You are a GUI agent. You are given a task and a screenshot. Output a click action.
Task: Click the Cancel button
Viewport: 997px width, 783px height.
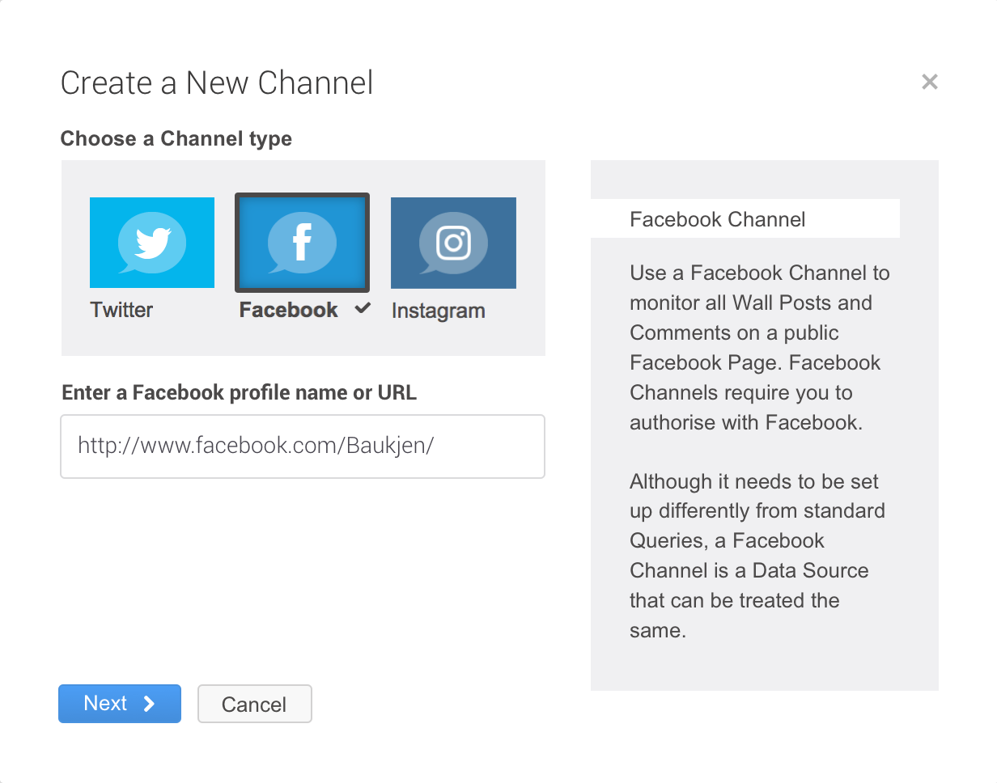255,705
